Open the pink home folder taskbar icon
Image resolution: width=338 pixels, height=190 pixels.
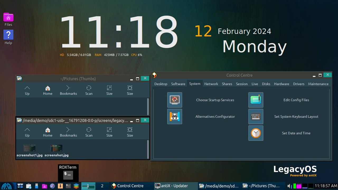pos(45,186)
